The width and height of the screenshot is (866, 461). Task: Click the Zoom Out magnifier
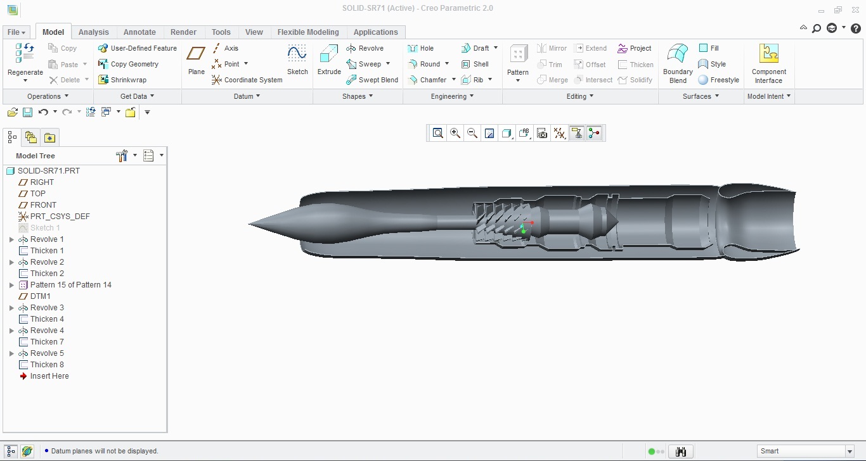472,133
